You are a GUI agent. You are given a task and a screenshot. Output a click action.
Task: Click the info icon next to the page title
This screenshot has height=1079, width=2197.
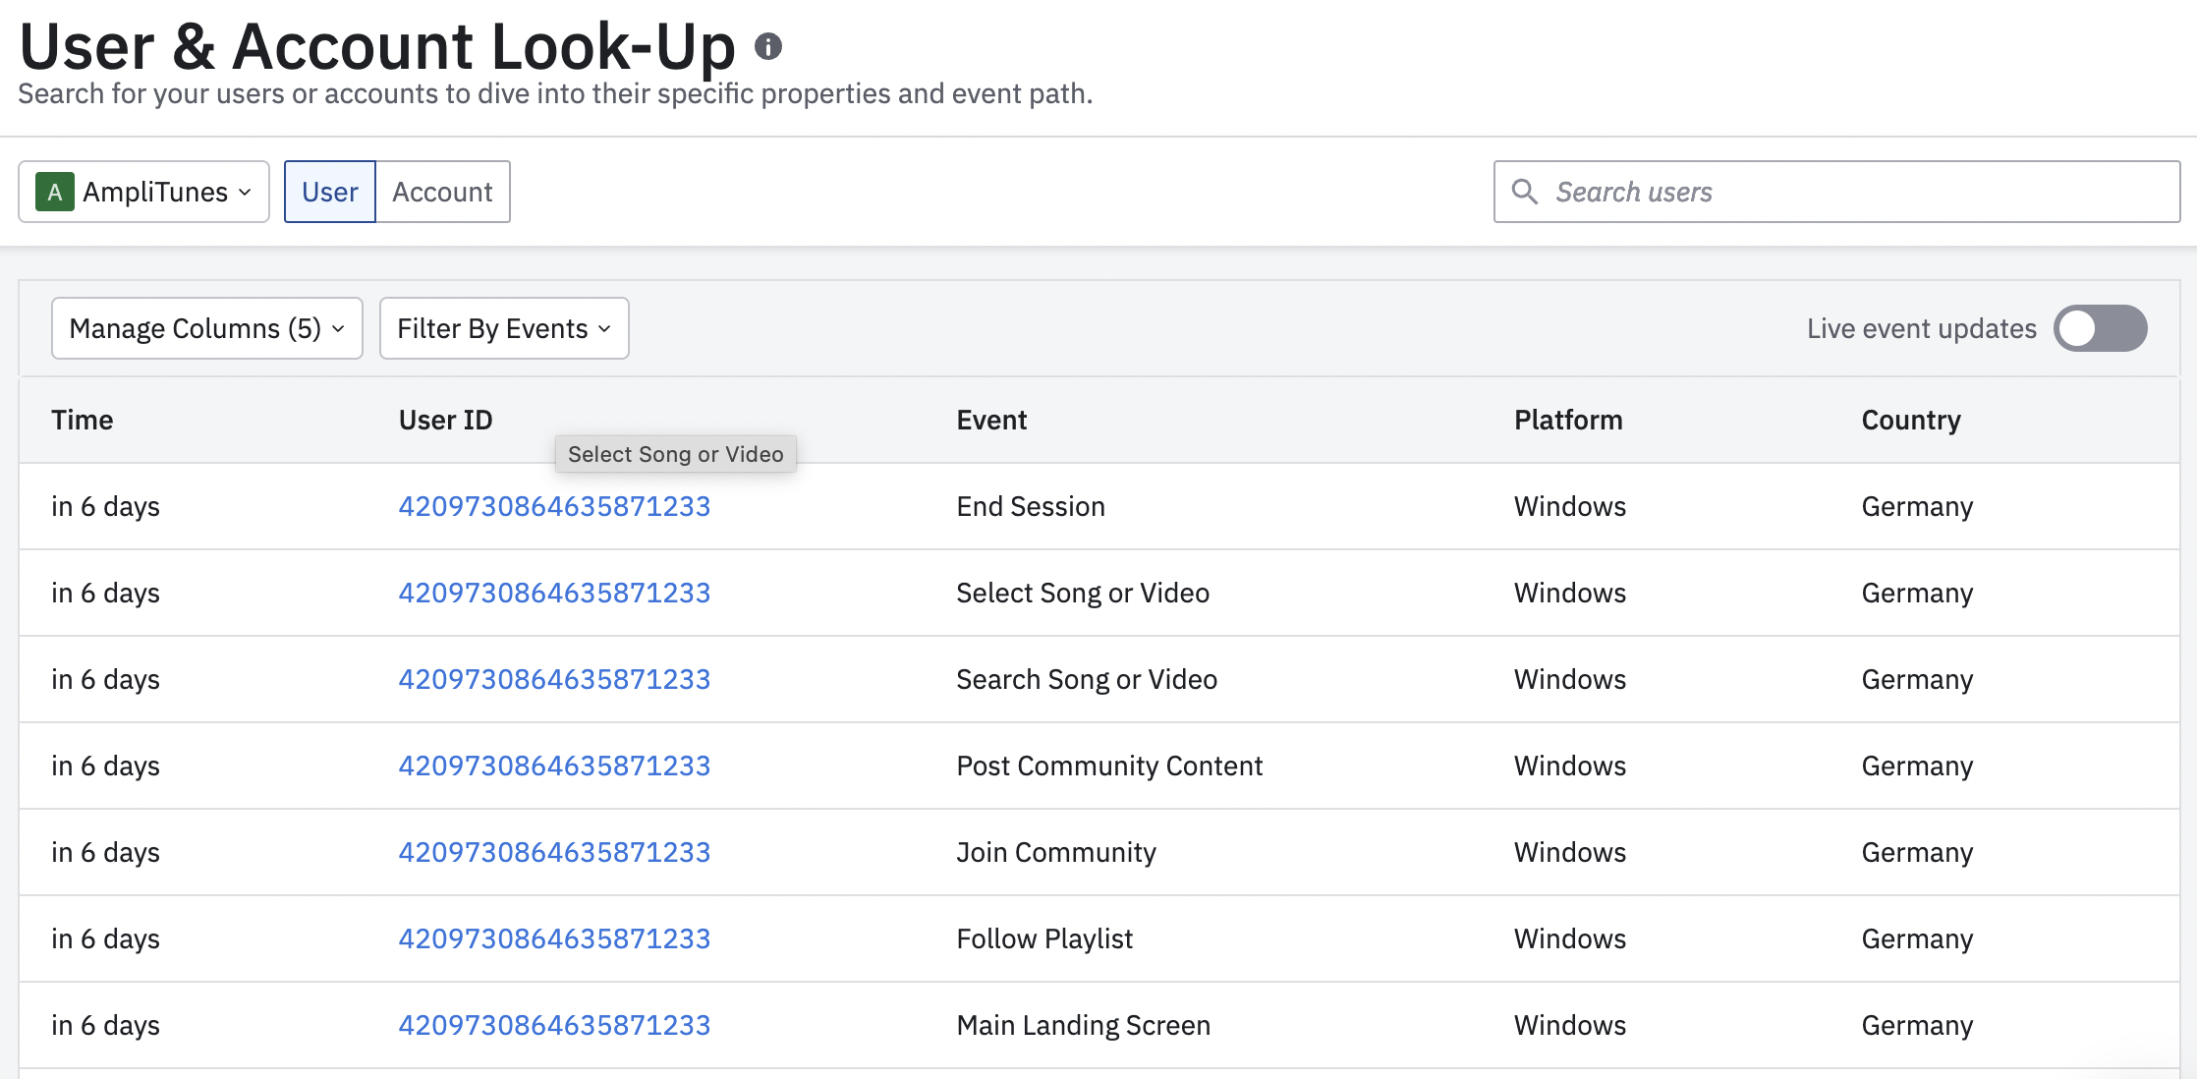(768, 46)
